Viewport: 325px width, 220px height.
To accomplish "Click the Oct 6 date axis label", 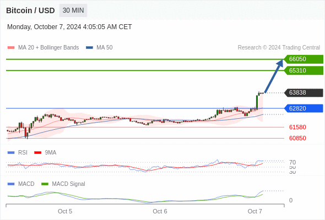I will [160, 211].
